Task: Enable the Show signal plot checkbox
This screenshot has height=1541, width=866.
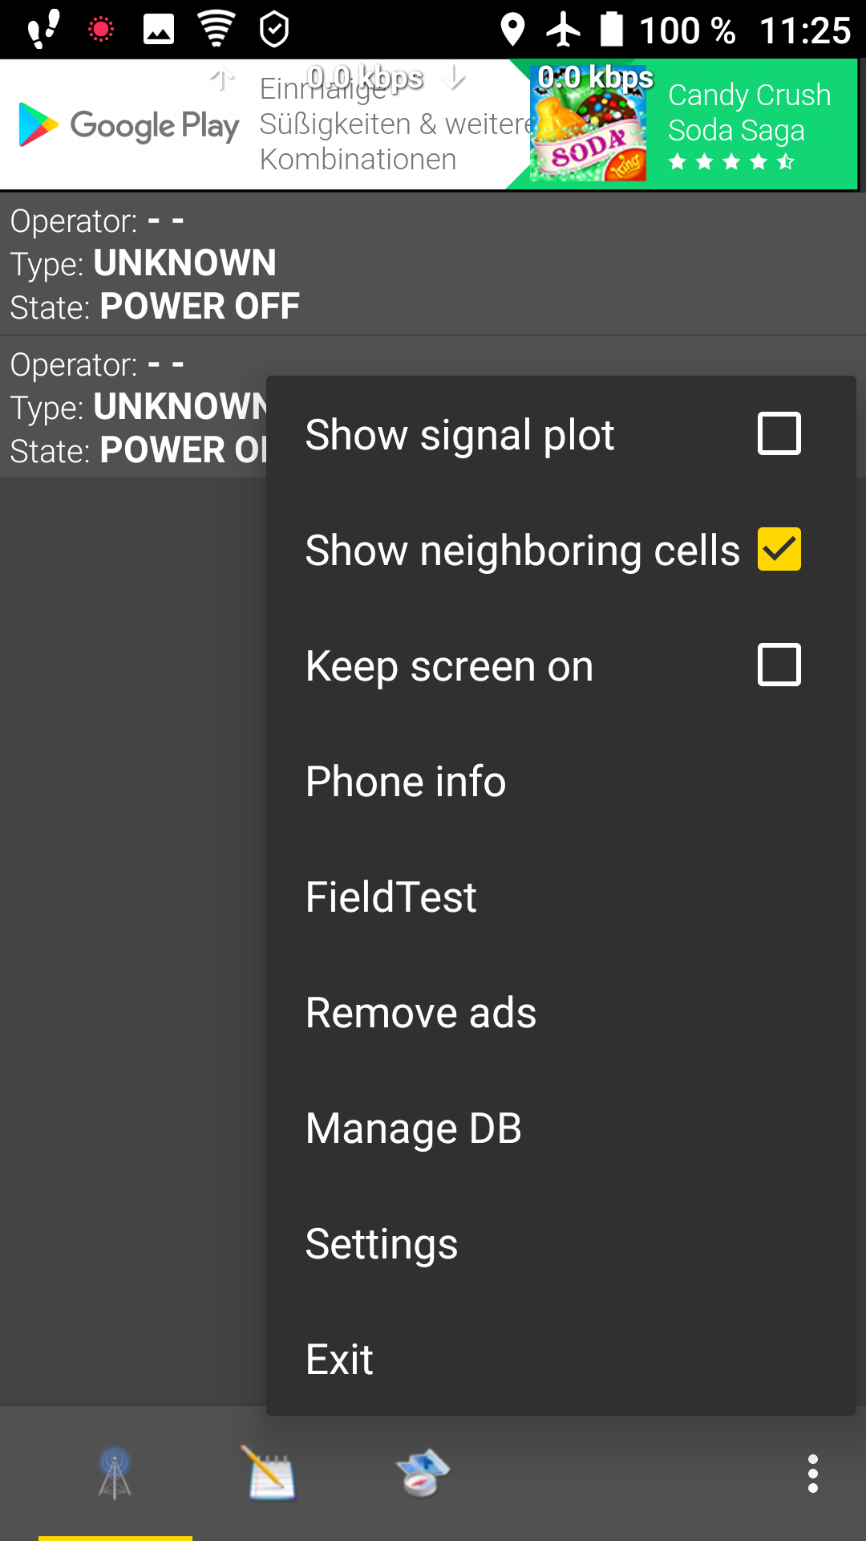Action: point(779,434)
